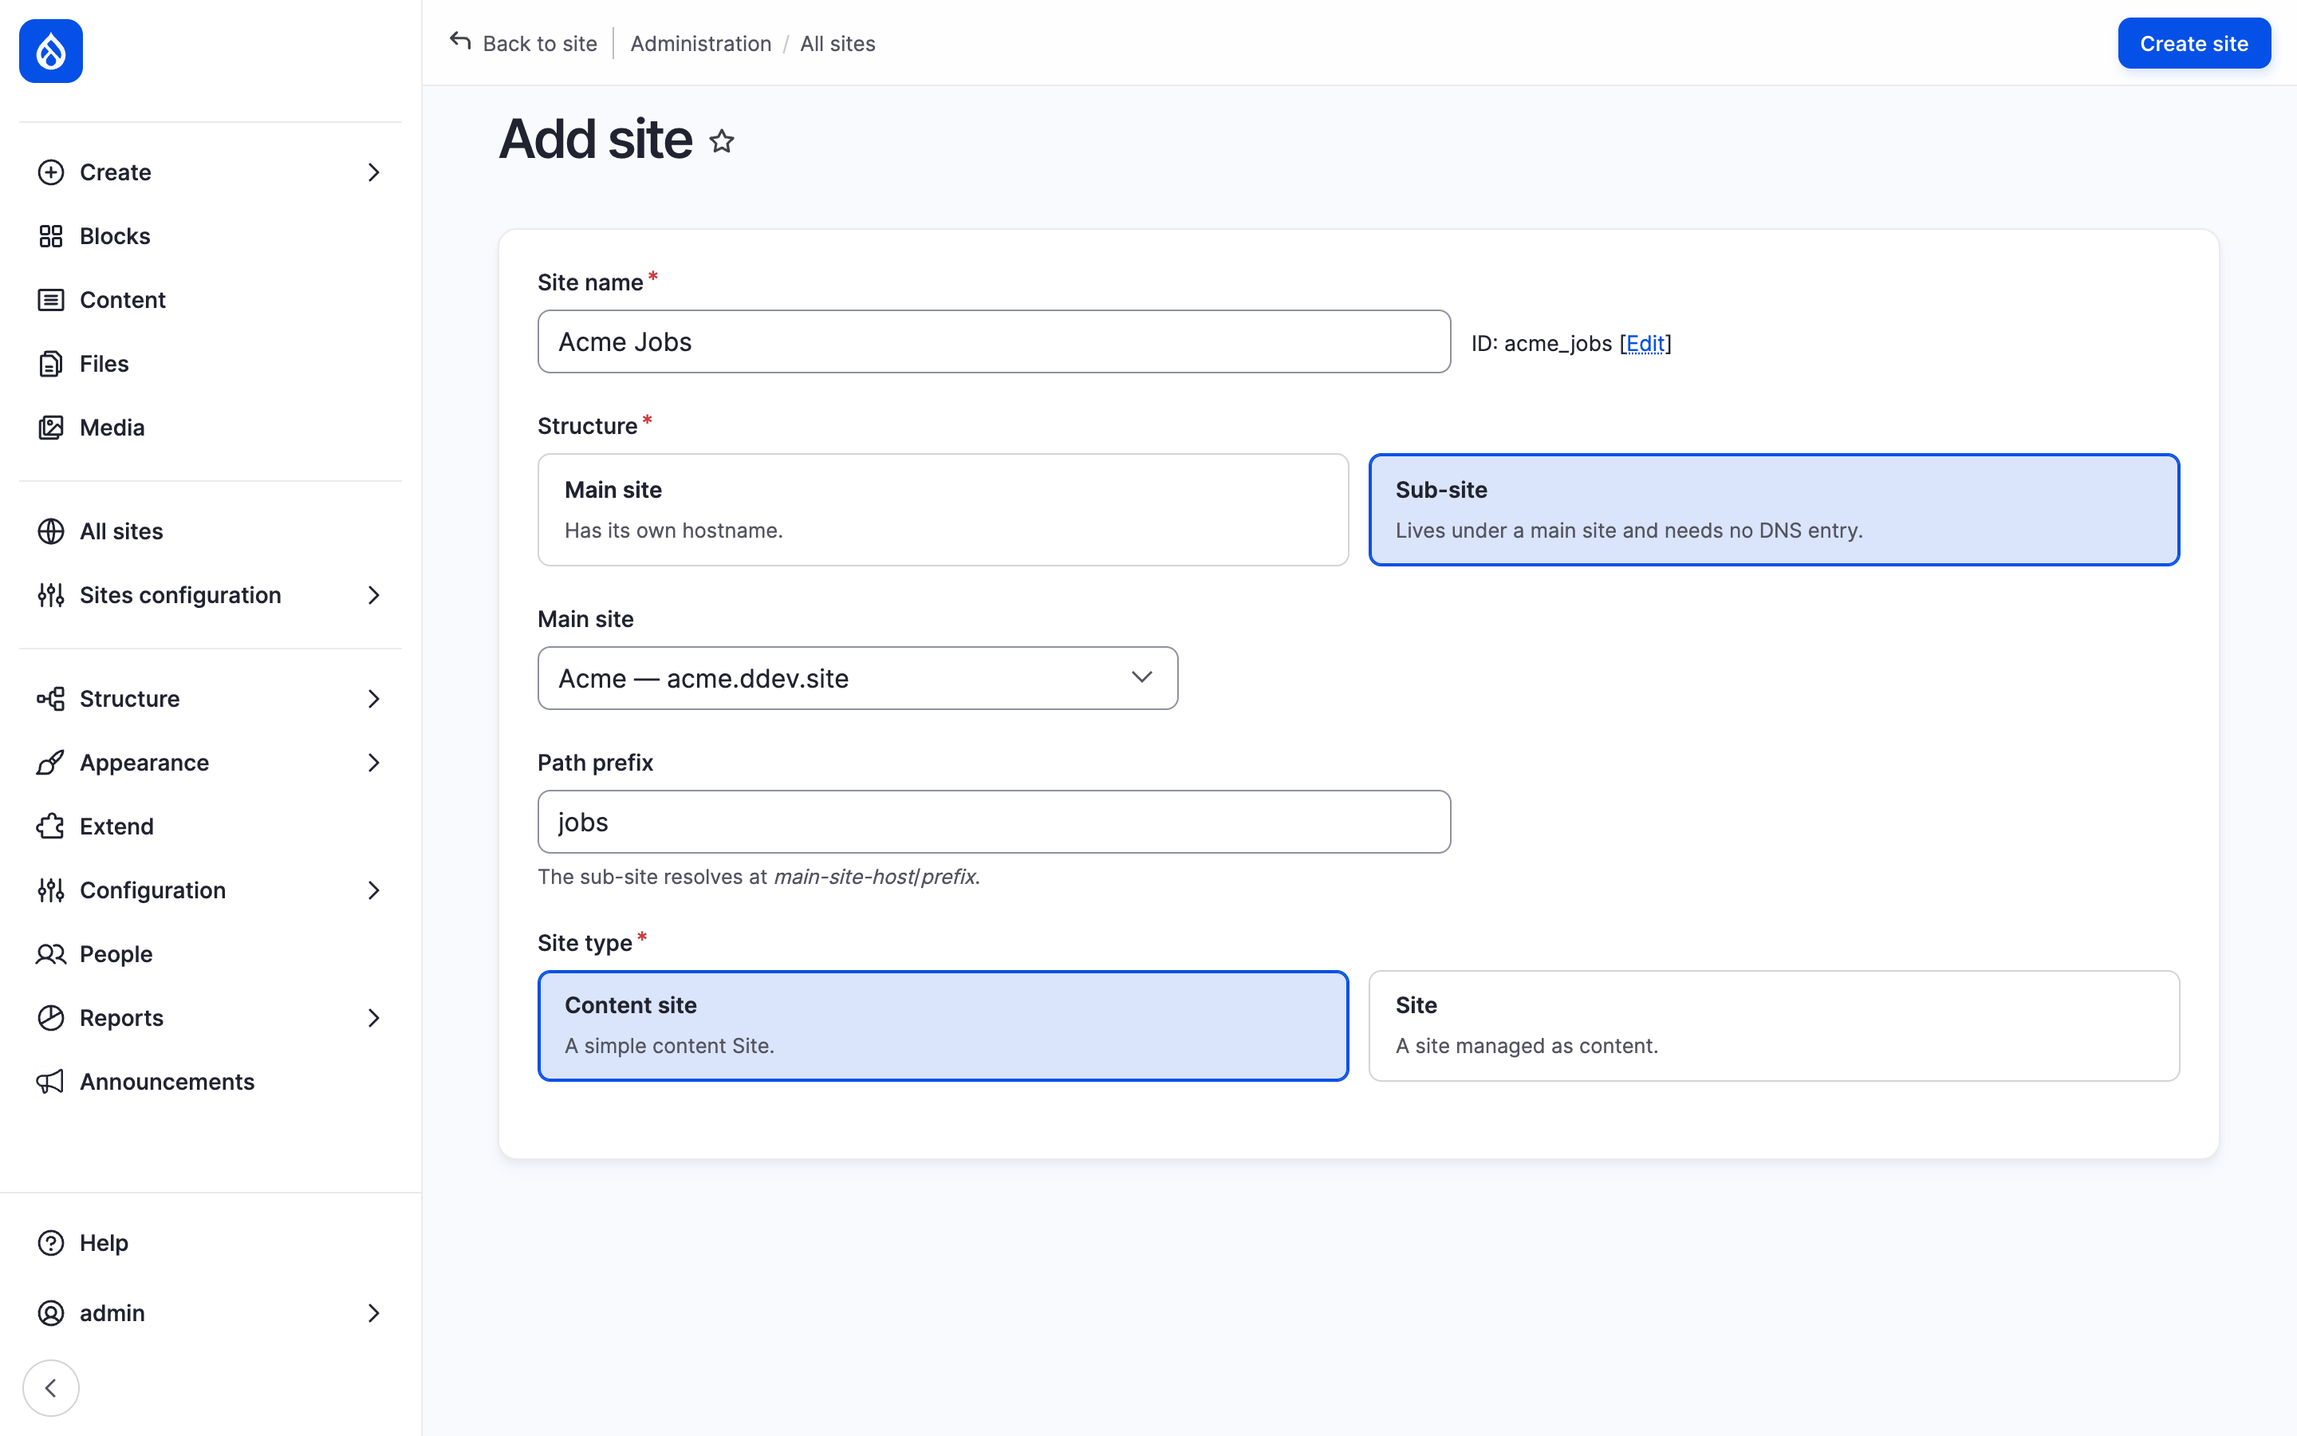The image size is (2297, 1436).
Task: Click the Structure hierarchy icon
Action: point(51,699)
